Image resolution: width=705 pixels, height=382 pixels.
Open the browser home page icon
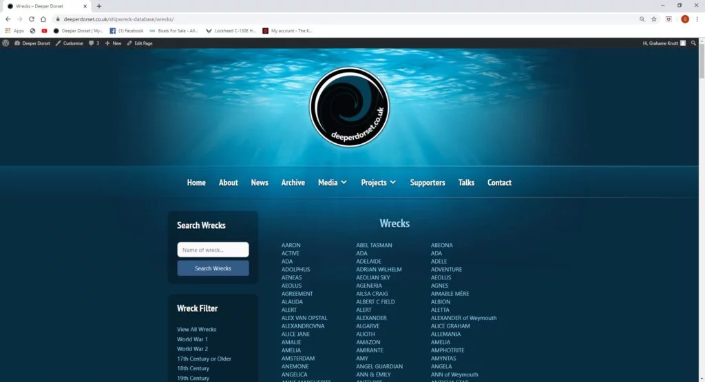click(x=43, y=19)
